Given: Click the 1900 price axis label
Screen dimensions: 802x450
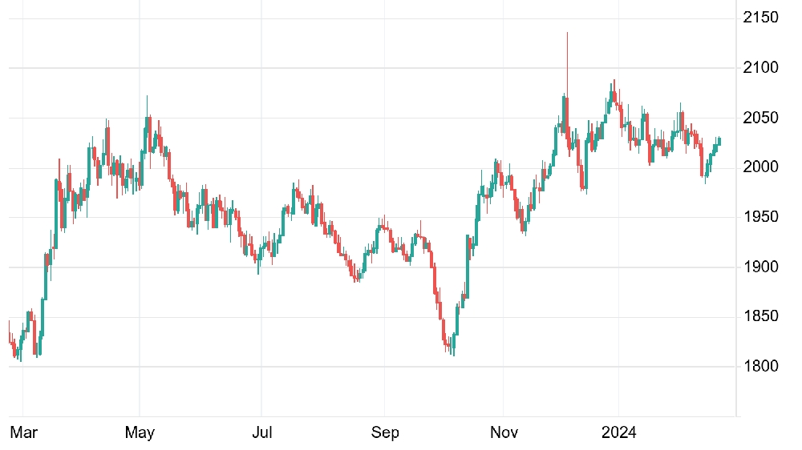Looking at the screenshot, I should [x=760, y=267].
